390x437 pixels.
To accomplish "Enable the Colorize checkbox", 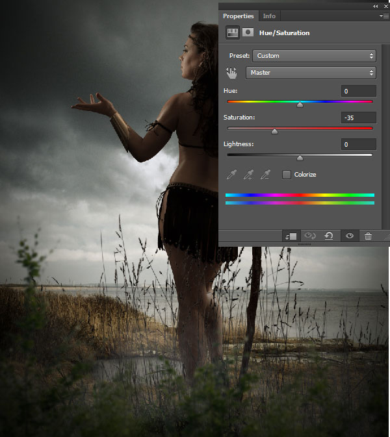I will pyautogui.click(x=286, y=175).
